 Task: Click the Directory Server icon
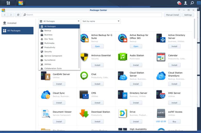point(123,95)
